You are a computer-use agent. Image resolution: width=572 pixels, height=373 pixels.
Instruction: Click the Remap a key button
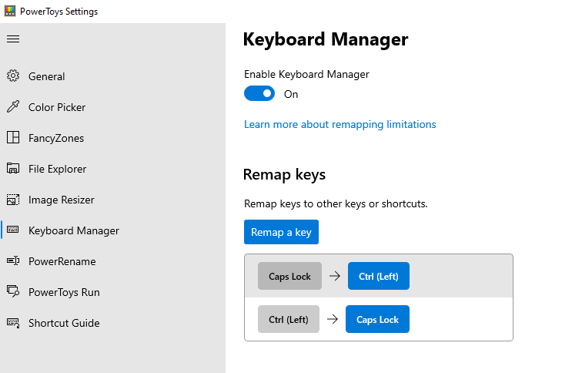coord(281,232)
